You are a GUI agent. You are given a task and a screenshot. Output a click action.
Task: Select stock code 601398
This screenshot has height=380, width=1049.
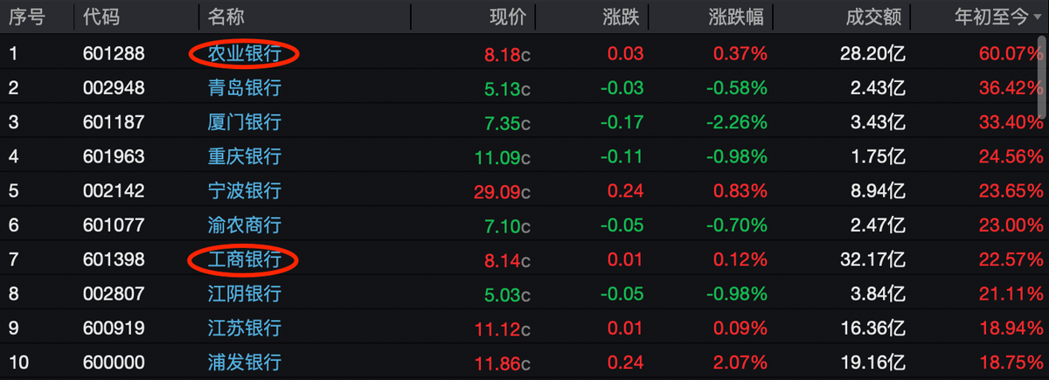coord(114,259)
